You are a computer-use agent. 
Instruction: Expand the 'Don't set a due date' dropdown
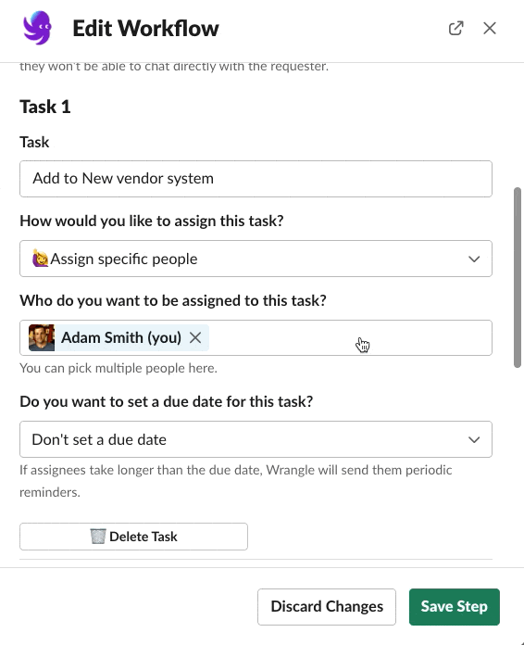(256, 439)
